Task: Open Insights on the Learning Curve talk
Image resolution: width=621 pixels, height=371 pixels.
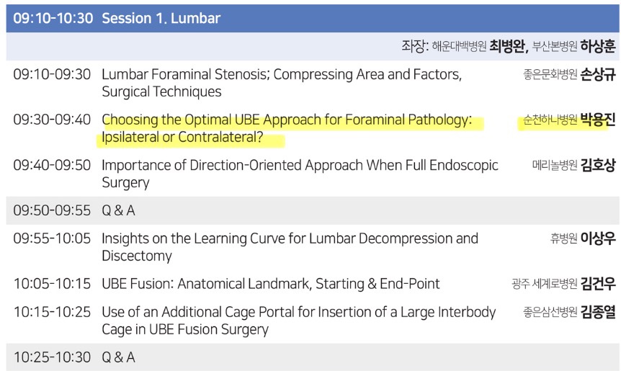Action: (x=290, y=246)
